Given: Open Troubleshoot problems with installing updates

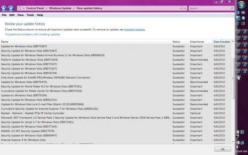Looking at the screenshot, I should tap(32, 34).
